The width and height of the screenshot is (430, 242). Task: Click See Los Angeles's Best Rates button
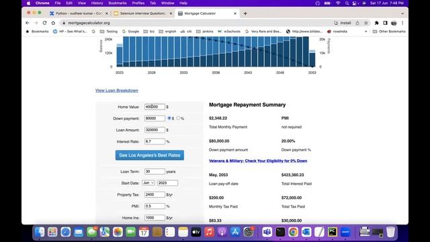[x=149, y=155]
